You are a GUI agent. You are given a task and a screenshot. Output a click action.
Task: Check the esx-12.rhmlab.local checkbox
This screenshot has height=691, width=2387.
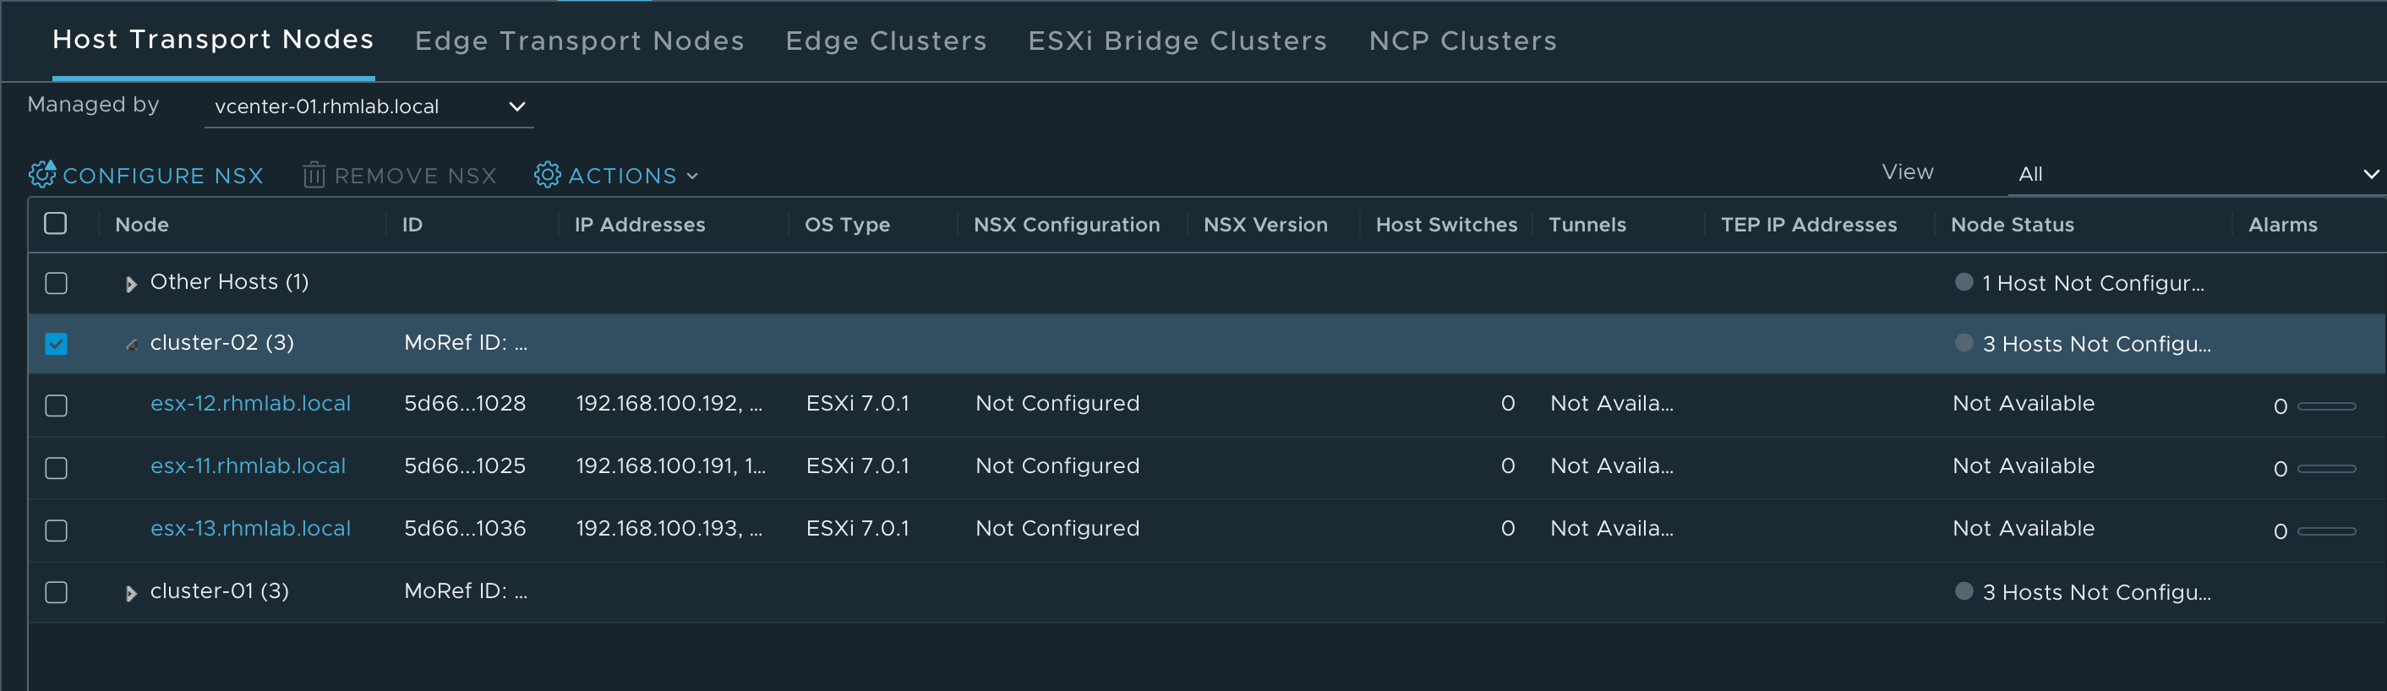point(56,405)
